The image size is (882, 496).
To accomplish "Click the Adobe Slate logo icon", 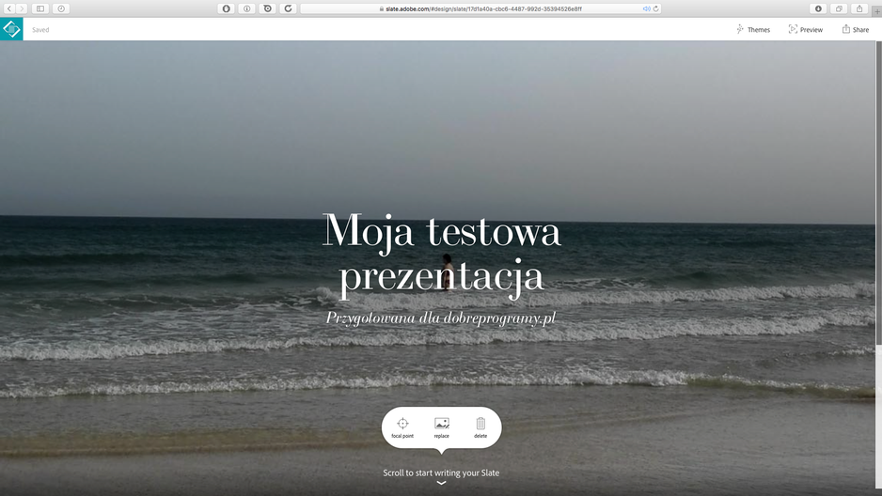I will (11, 29).
